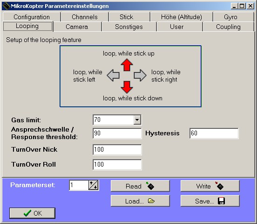The width and height of the screenshot is (257, 224).
Task: Toggle the red loop-while-stick-down arrow
Action: (127, 87)
